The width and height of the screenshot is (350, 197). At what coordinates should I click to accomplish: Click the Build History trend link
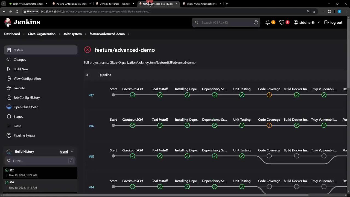click(x=64, y=152)
